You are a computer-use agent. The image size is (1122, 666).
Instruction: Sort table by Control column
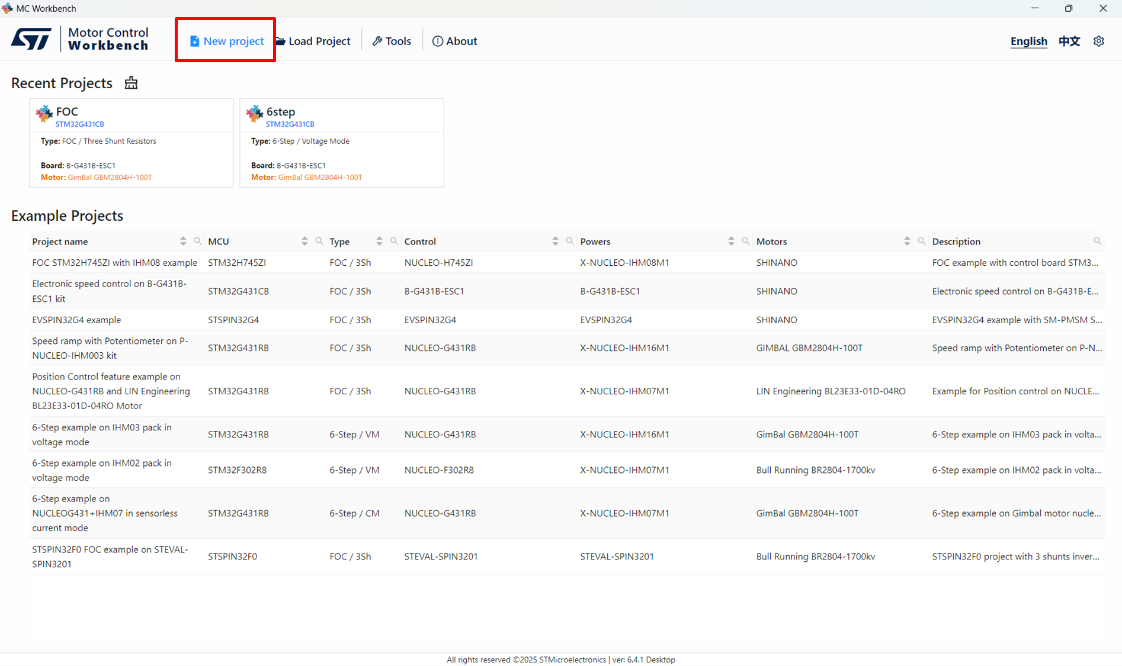pos(555,241)
